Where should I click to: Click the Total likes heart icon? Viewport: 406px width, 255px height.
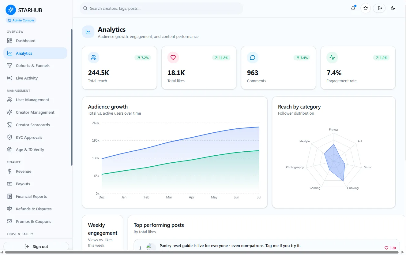(x=173, y=57)
